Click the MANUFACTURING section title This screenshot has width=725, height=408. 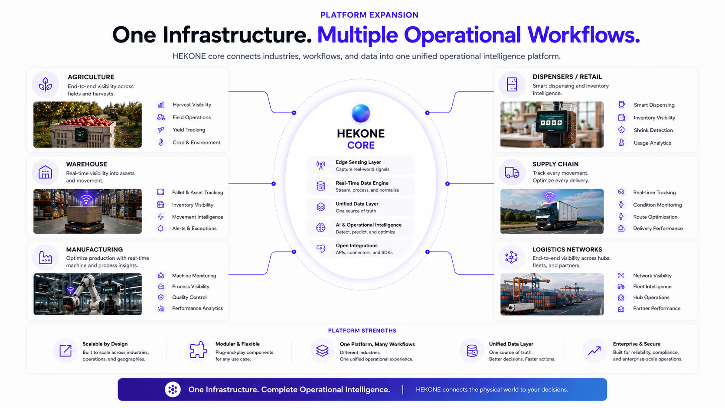[x=95, y=249]
